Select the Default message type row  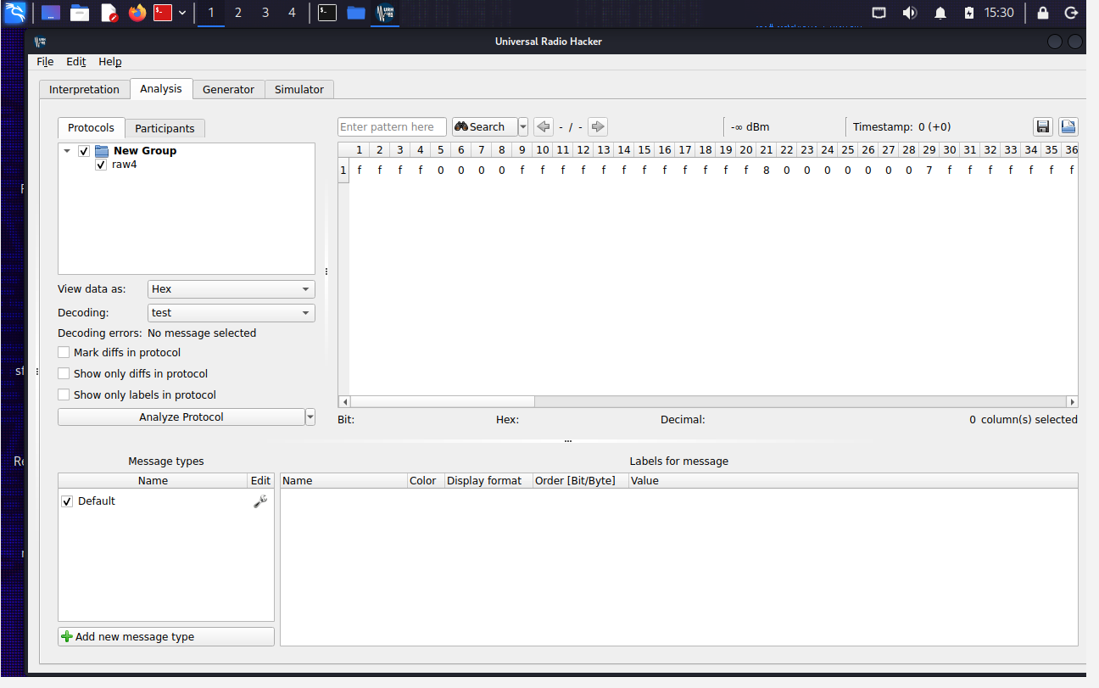pos(165,501)
